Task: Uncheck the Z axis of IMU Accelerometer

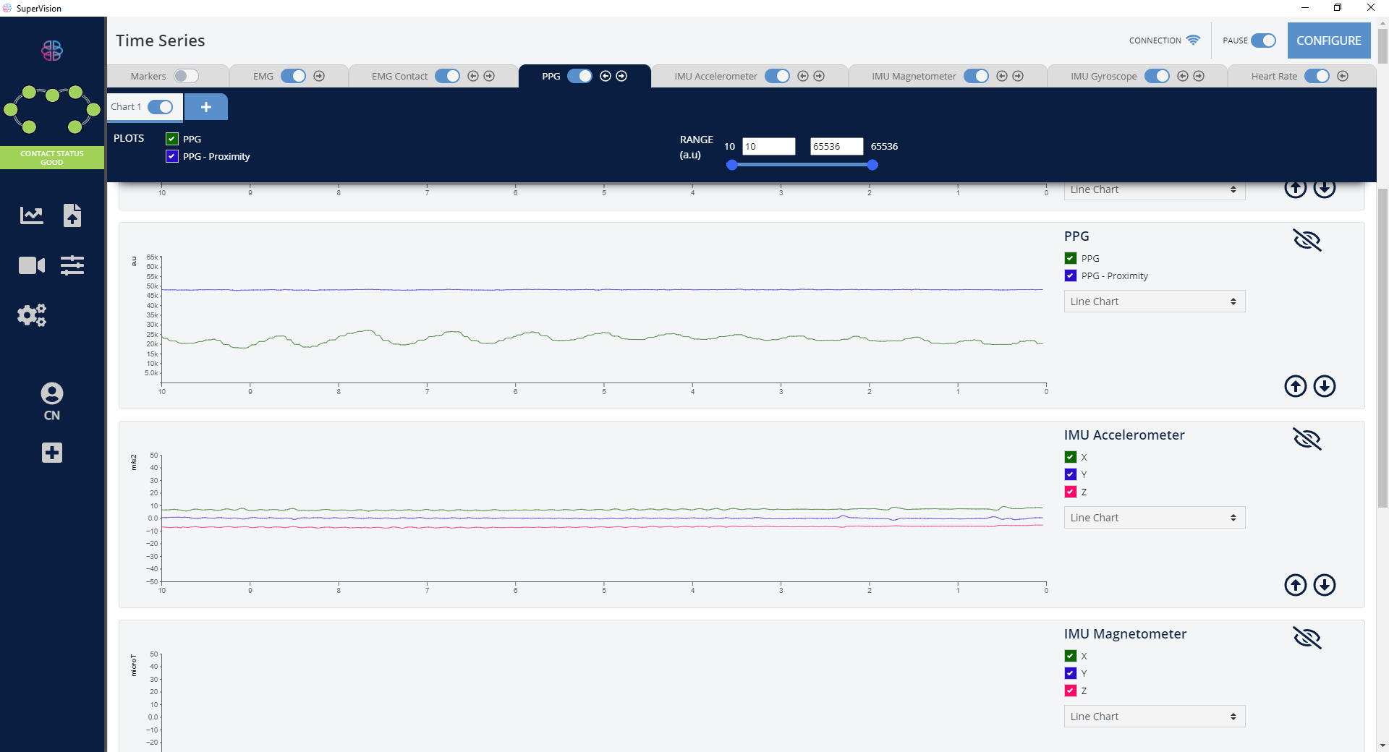Action: click(x=1071, y=492)
